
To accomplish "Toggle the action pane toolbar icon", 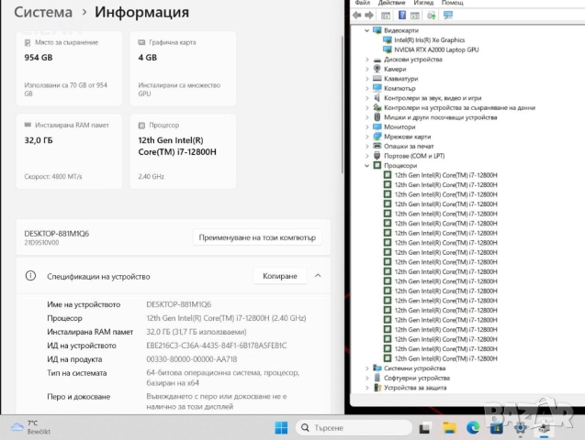I will [415, 16].
